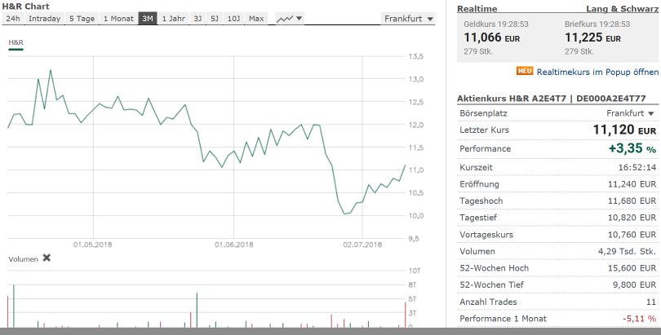Choose the 5J chart period
661x335 pixels.
click(x=215, y=18)
